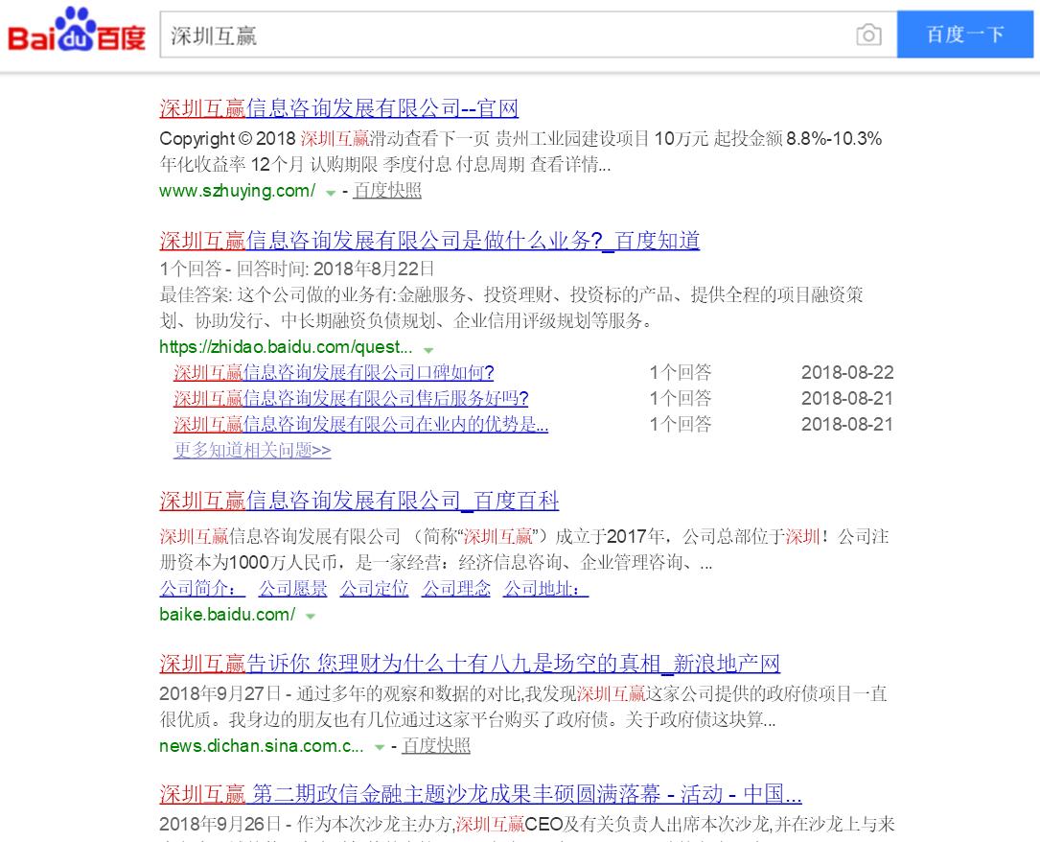Expand dropdown arrow next to baike.baidu.com
This screenshot has height=842, width=1040.
(x=311, y=617)
